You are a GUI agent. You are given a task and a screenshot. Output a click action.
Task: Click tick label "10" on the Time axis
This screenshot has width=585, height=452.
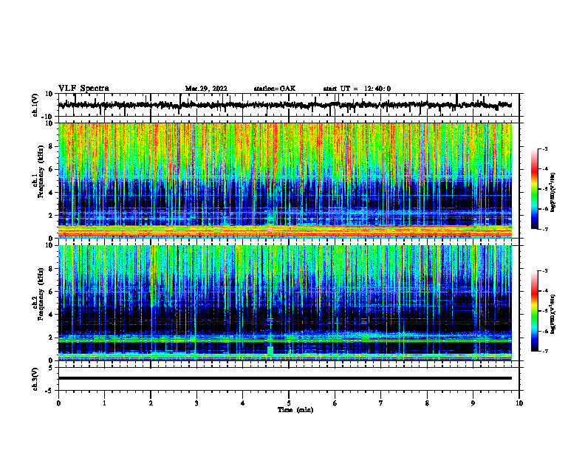519,403
